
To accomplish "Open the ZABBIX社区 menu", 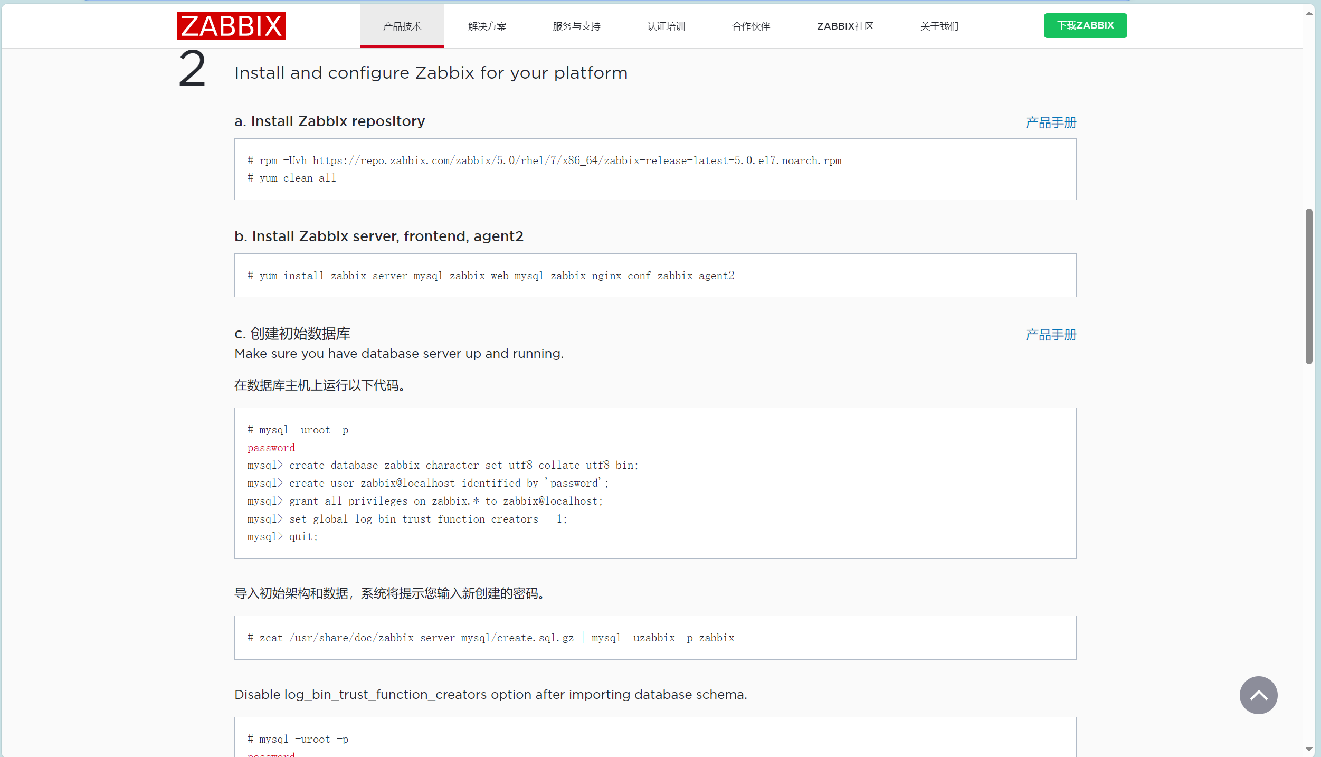I will tap(844, 25).
